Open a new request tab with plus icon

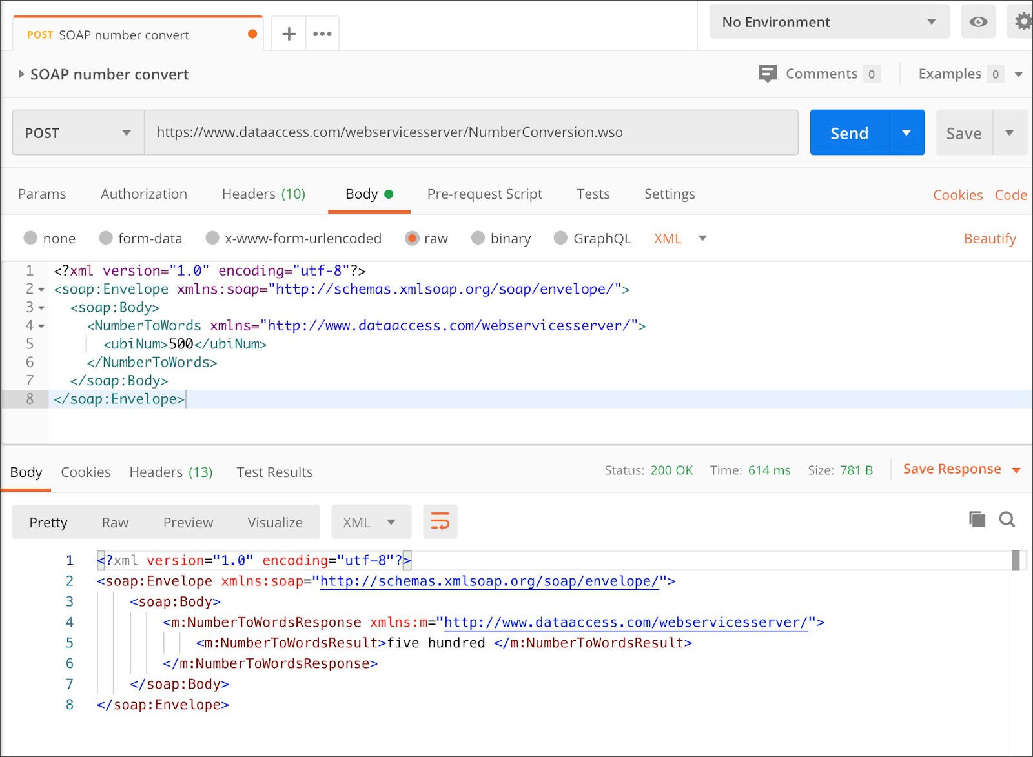pos(289,34)
